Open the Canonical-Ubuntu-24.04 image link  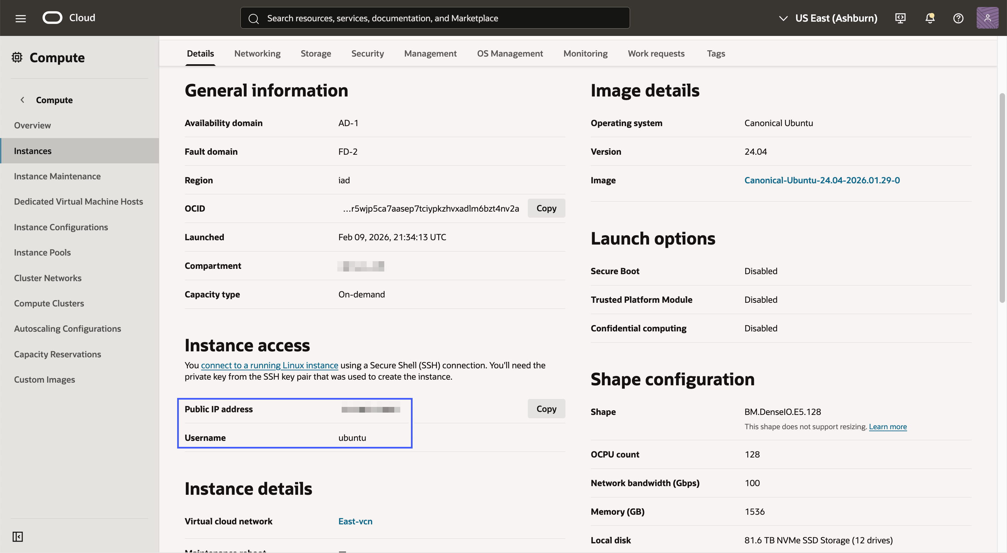(x=822, y=180)
